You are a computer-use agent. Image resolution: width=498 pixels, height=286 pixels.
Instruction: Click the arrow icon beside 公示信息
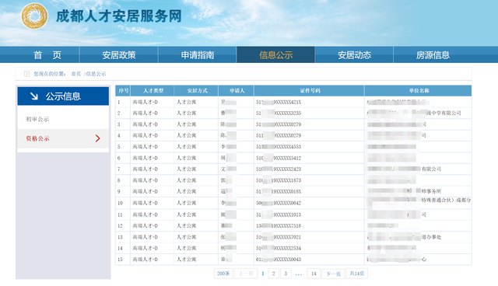pyautogui.click(x=34, y=96)
